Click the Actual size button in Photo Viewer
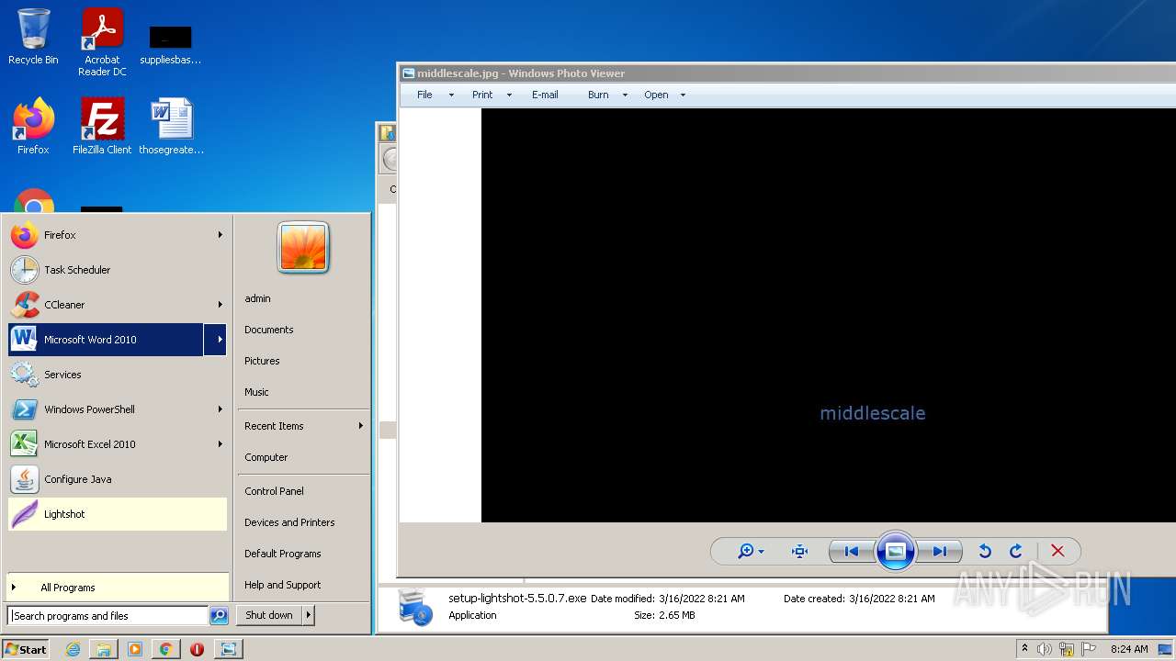This screenshot has width=1176, height=661. [799, 551]
